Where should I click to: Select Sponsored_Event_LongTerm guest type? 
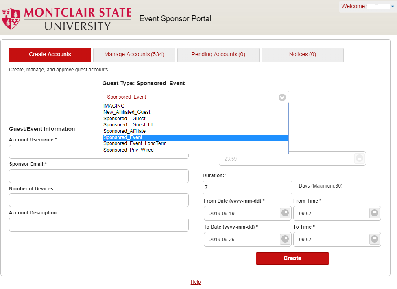tap(135, 143)
